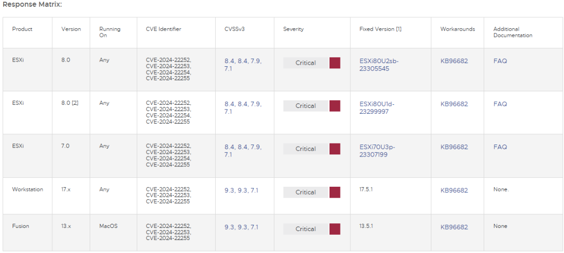Open KB96682 workaround for Workstation
This screenshot has height=253, width=564.
click(454, 190)
